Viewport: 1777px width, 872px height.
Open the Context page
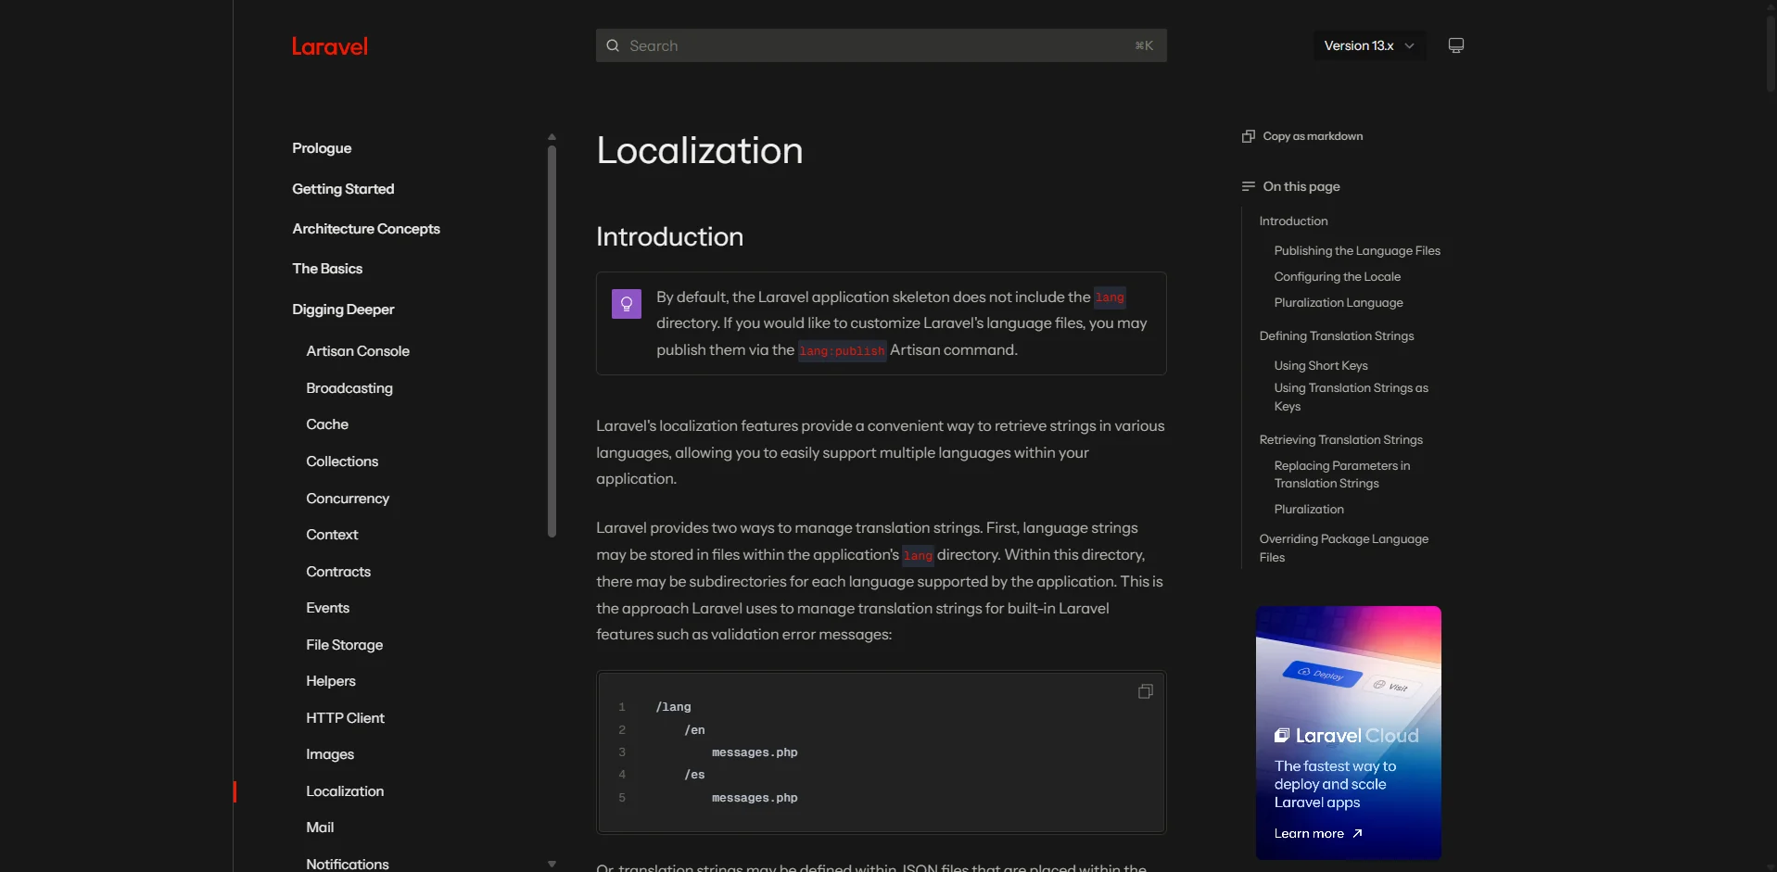tap(332, 535)
